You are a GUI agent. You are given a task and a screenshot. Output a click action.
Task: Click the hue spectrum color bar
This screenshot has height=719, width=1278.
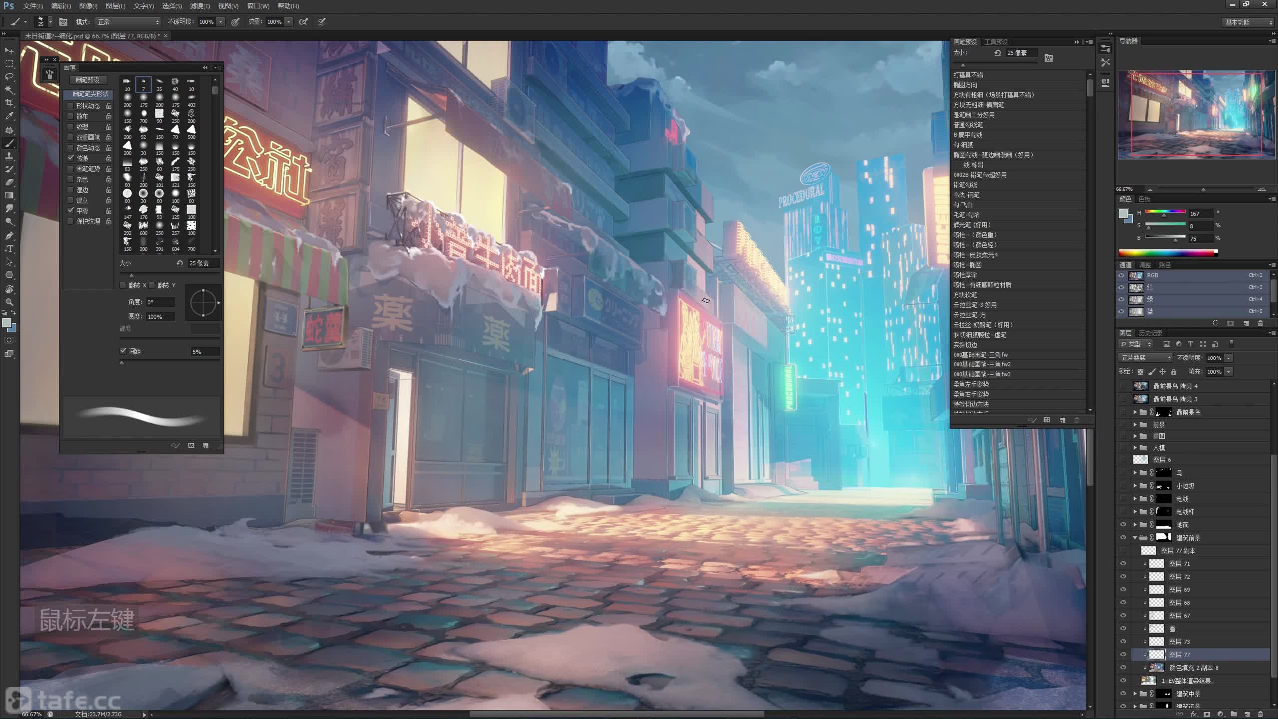pos(1168,253)
